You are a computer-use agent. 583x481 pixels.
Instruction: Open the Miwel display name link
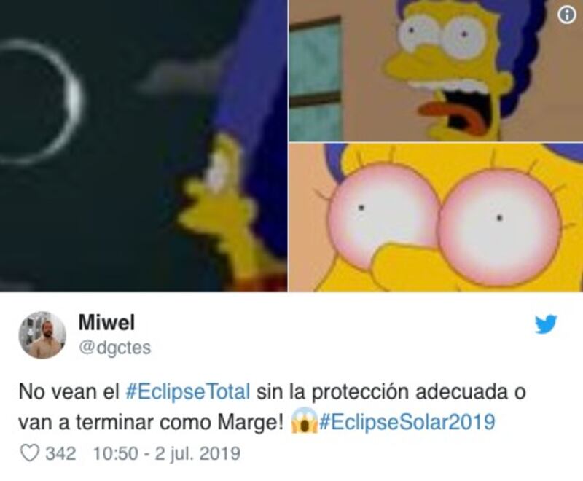106,322
